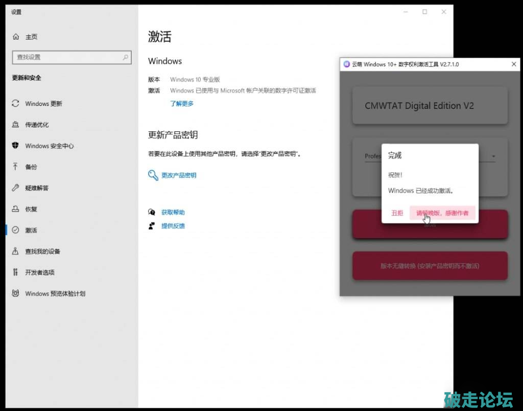This screenshot has width=523, height=411.
Task: Open the 了解更多 link
Action: pyautogui.click(x=182, y=104)
